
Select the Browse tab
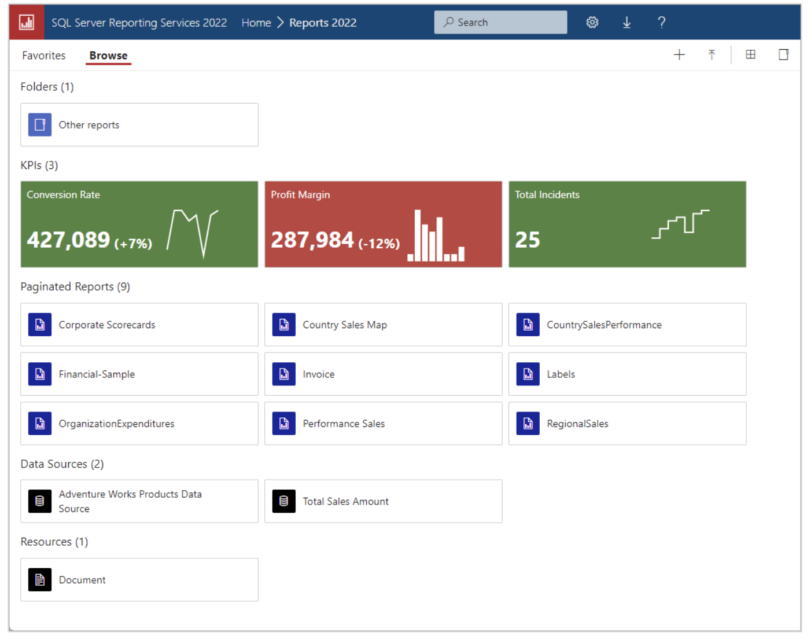(108, 56)
